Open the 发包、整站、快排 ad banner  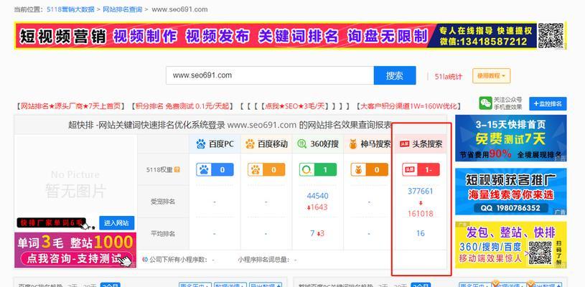[511, 245]
